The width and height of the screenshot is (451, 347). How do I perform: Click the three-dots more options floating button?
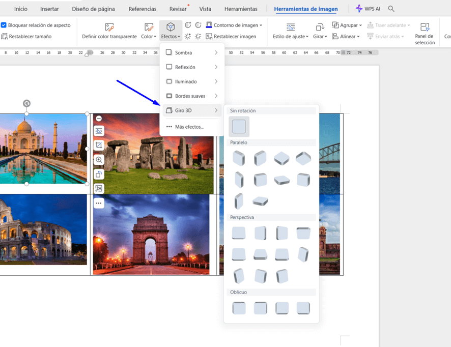(99, 203)
